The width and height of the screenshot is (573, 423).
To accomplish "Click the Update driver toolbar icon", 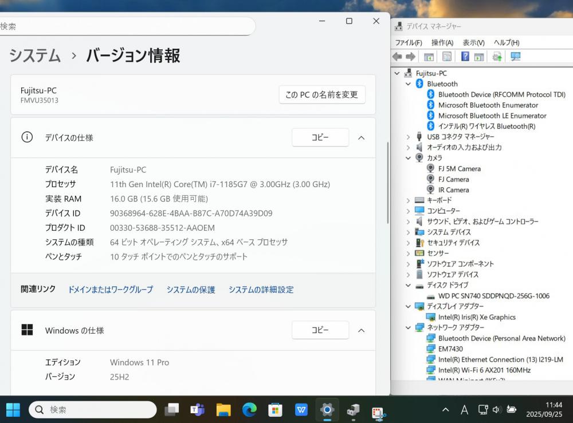I will click(497, 57).
